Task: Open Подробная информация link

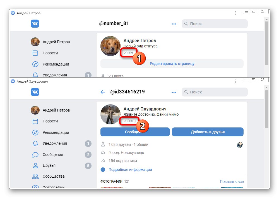Action: (130, 170)
